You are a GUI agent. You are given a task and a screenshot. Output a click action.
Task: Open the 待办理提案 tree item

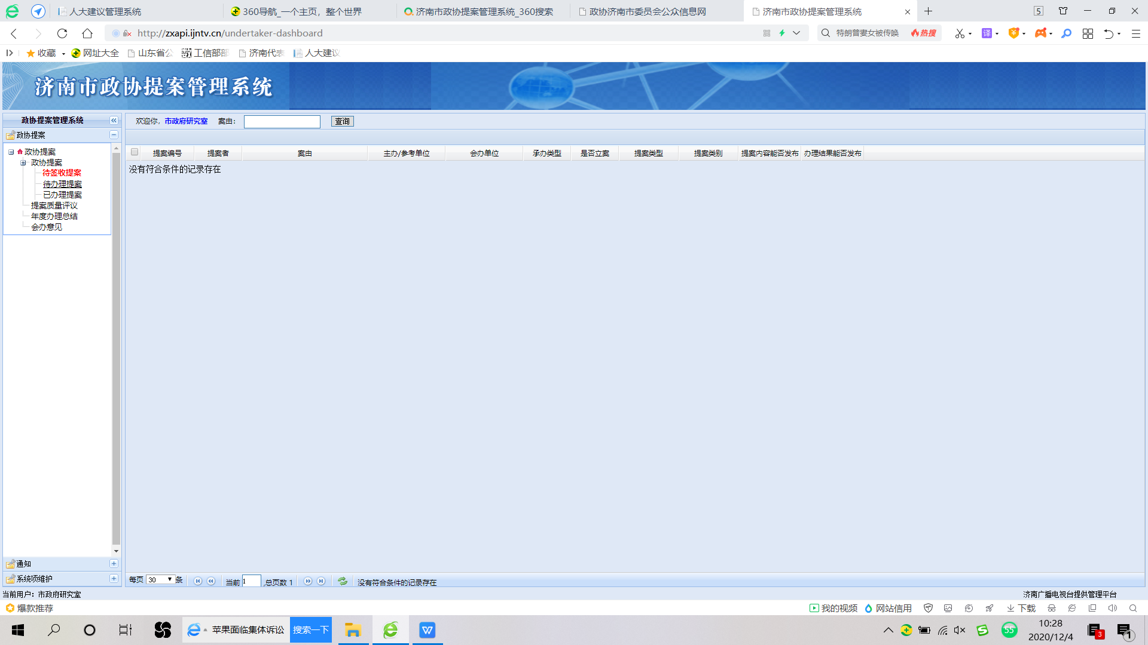pos(62,184)
